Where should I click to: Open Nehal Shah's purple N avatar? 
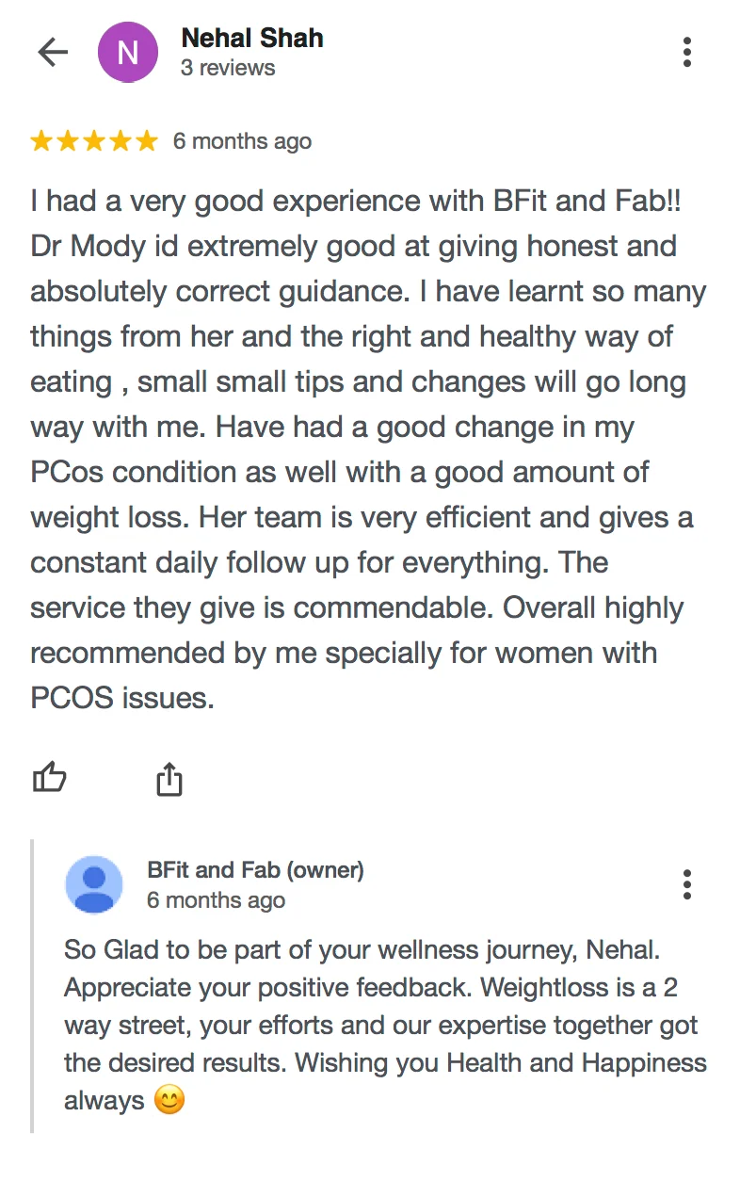(x=127, y=53)
